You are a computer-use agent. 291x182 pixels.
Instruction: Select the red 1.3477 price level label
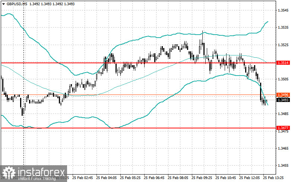pyautogui.click(x=283, y=128)
